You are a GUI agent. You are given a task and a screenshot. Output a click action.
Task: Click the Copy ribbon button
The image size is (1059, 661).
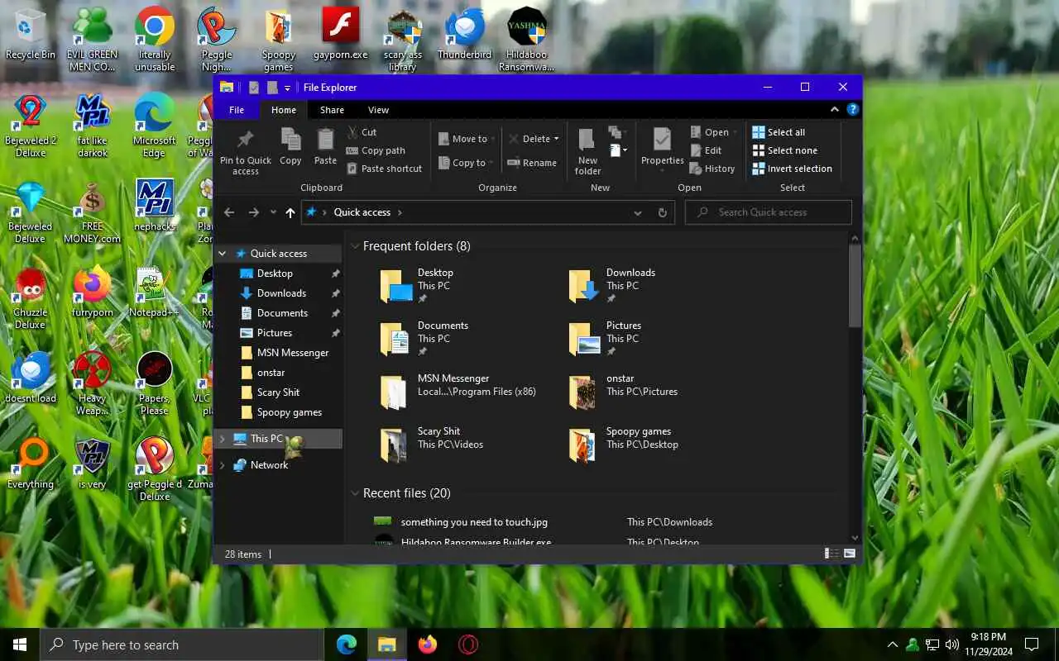[x=290, y=147]
